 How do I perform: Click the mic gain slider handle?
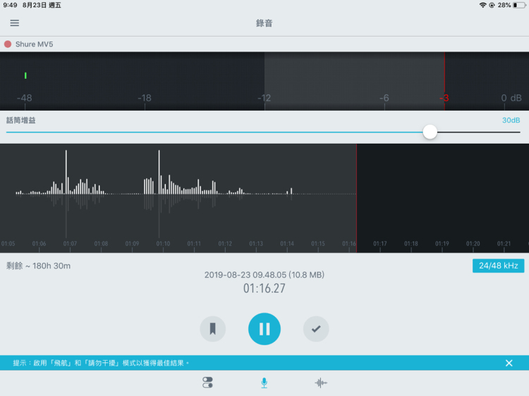[x=430, y=132]
